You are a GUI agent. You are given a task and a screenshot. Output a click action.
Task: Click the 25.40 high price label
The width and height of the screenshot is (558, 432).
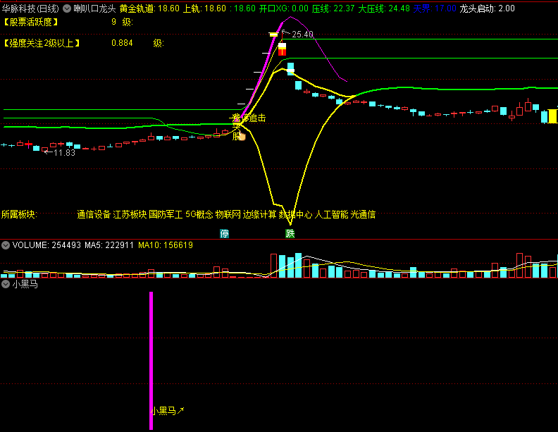click(302, 34)
